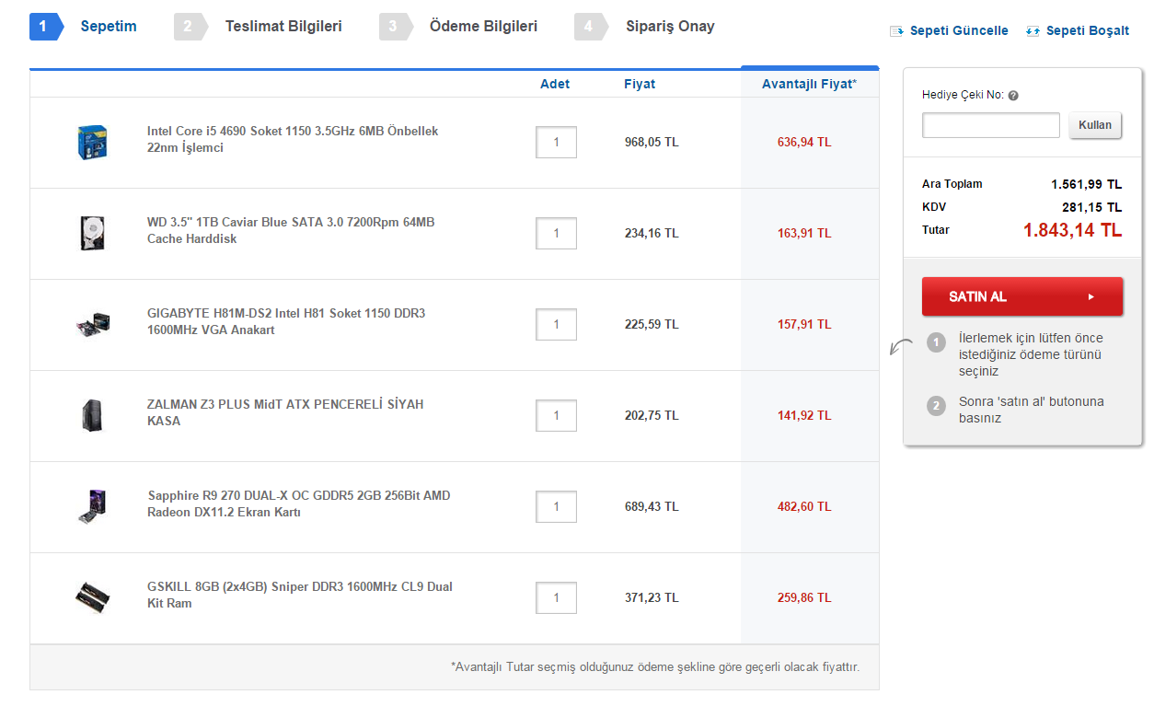Screen dimensions: 1154x706
Task: Focus the Hediye Çeki No input field
Action: [x=991, y=125]
